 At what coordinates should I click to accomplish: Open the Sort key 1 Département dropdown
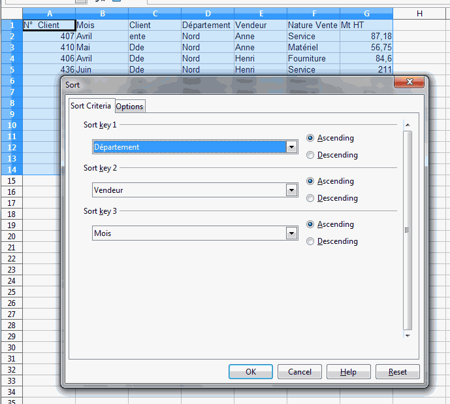tap(292, 147)
